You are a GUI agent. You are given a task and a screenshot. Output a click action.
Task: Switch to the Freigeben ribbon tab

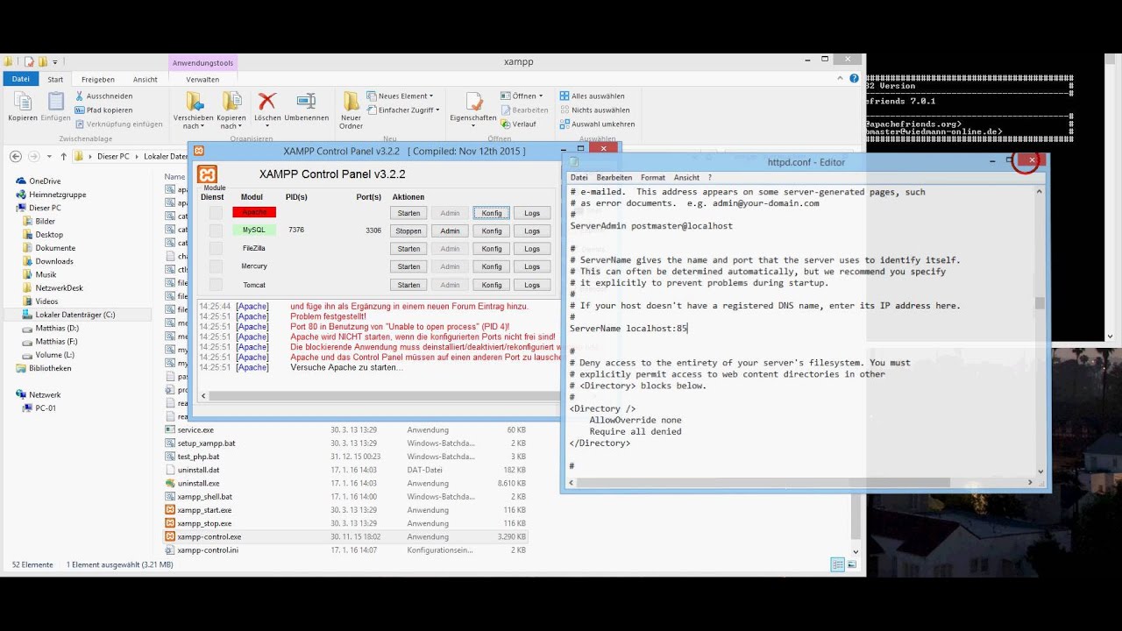tap(97, 79)
